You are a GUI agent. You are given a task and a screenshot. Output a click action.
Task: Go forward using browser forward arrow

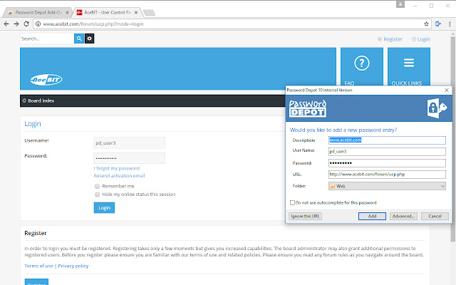(16, 24)
